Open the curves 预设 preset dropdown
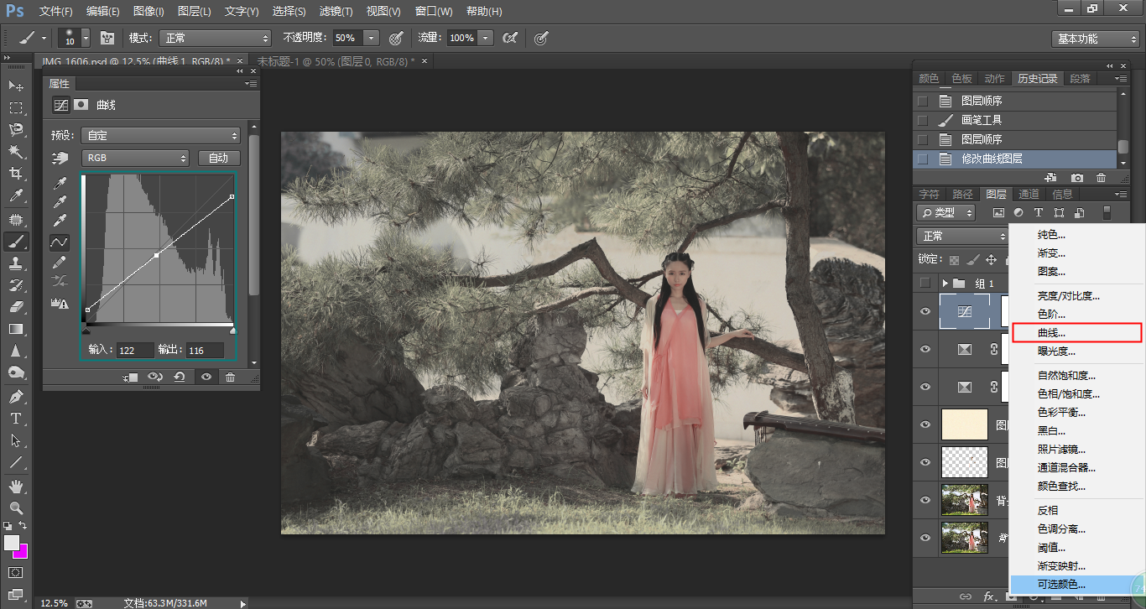Screen dimensions: 1146x609 pyautogui.click(x=161, y=135)
